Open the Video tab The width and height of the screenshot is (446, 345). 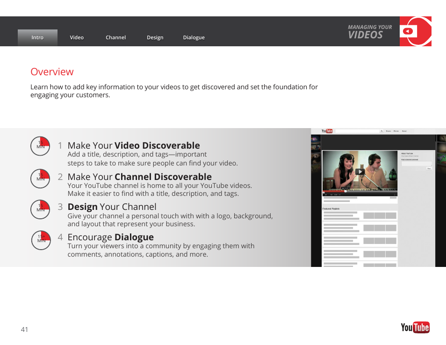(x=77, y=38)
